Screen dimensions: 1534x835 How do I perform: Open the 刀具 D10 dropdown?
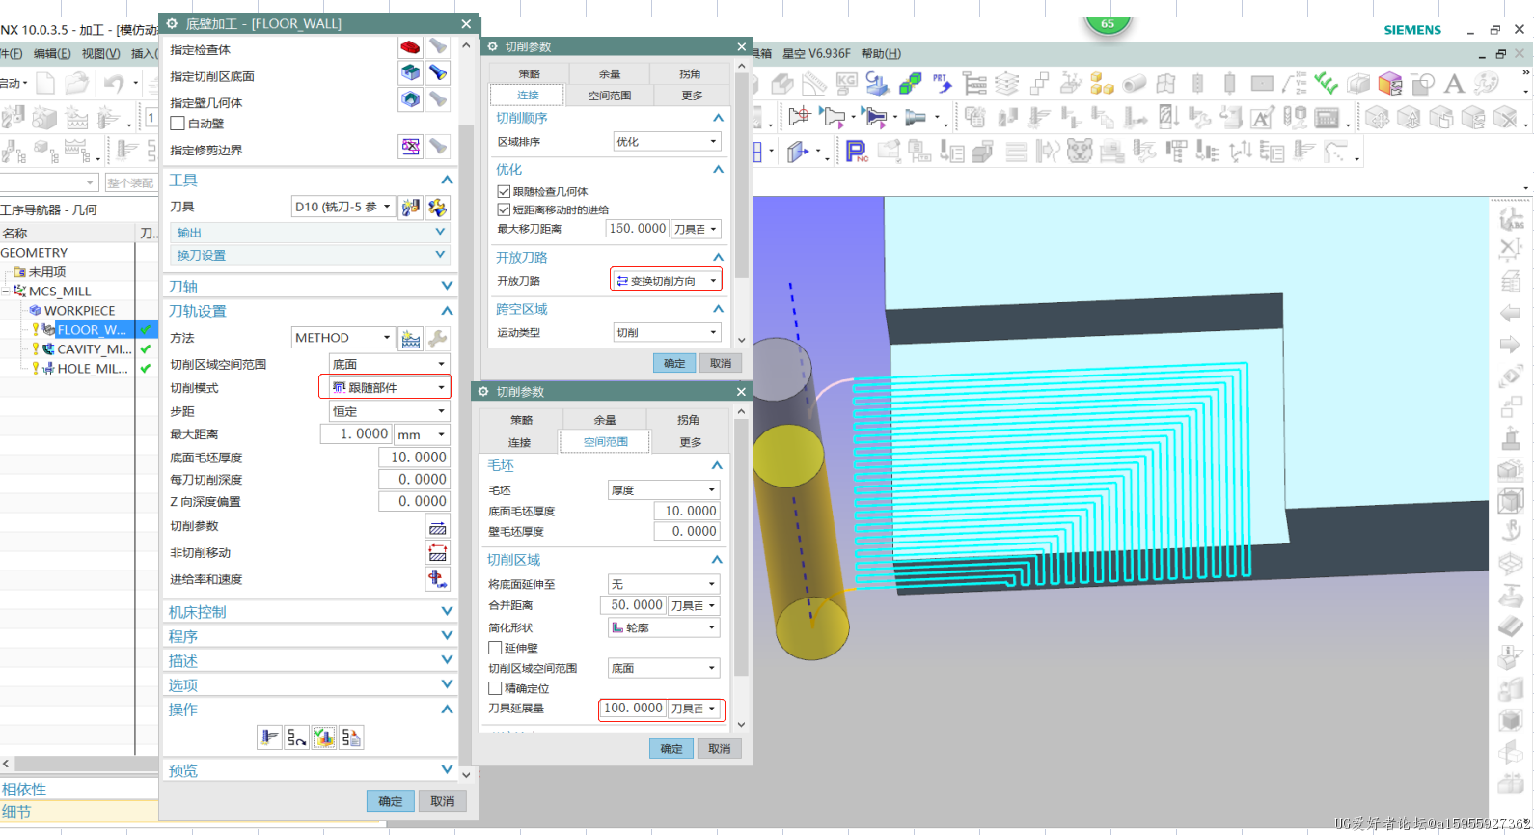pos(342,207)
